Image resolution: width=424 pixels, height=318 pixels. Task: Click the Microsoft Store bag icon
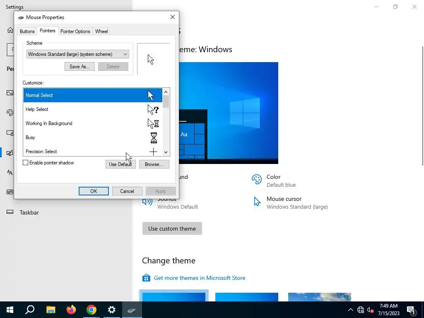coord(146,278)
